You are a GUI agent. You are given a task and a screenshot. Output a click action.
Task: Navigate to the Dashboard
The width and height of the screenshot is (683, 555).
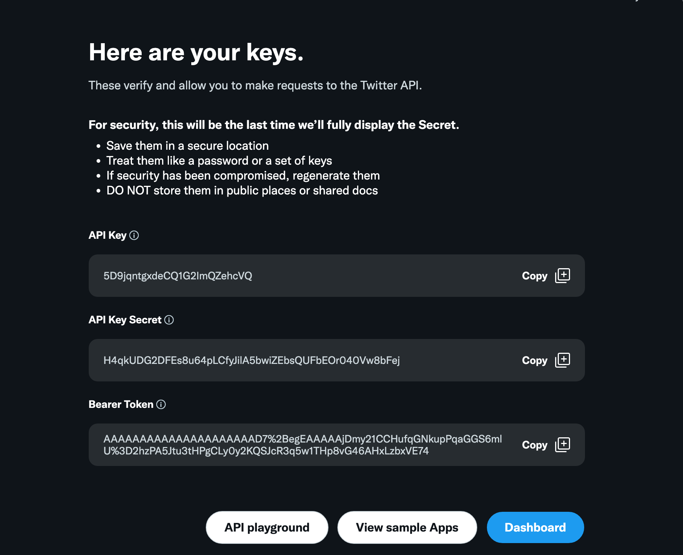pos(535,527)
